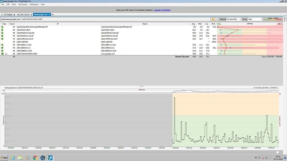Image resolution: width=287 pixels, height=161 pixels.
Task: Open the Workspace menu
Action: coord(34,4)
